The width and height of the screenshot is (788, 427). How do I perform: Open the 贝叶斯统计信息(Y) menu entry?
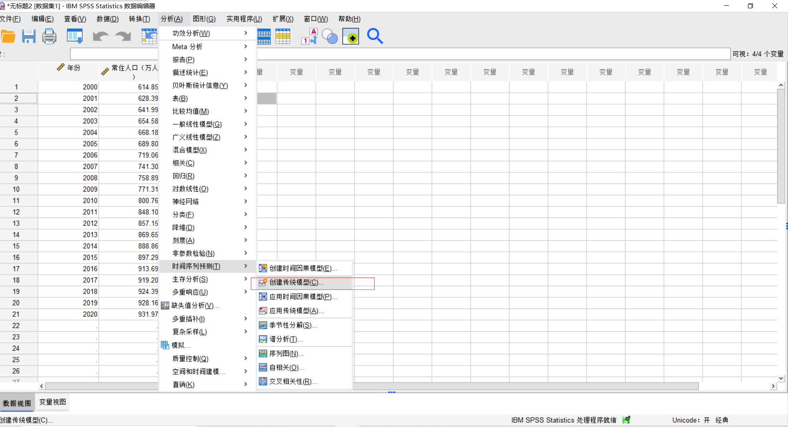tap(207, 85)
